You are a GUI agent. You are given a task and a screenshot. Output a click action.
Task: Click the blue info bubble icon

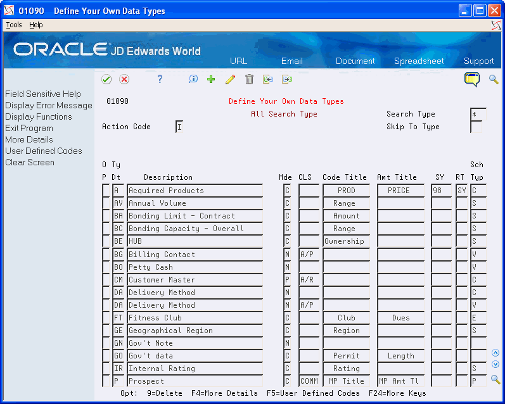pyautogui.click(x=193, y=79)
